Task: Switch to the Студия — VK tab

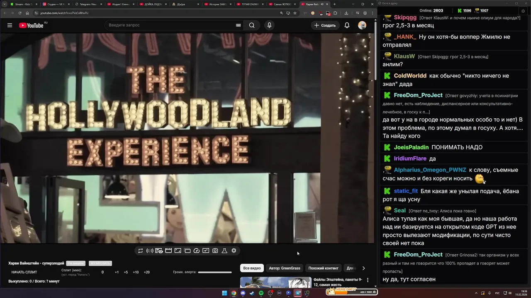Action: (56, 4)
